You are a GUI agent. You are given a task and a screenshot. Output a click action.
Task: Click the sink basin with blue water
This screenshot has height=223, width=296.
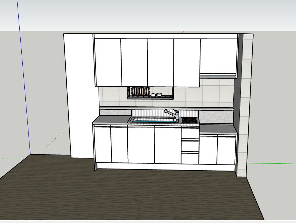(154, 120)
